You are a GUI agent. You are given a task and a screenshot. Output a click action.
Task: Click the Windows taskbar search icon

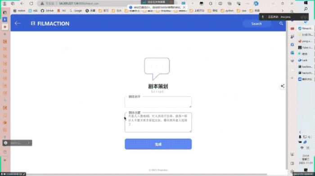[x=306, y=9]
